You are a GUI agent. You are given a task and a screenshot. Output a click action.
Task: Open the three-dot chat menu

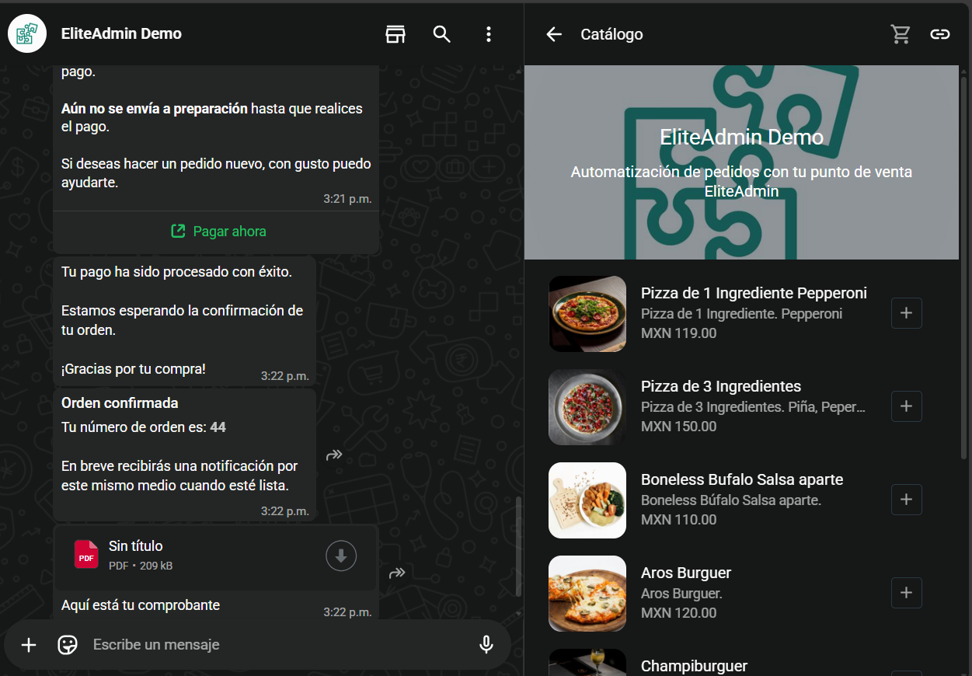tap(488, 34)
